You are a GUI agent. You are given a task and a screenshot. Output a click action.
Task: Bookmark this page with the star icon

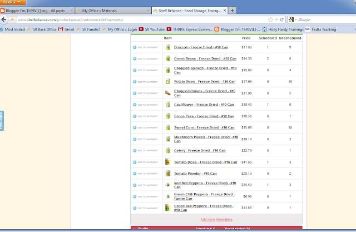coord(270,19)
